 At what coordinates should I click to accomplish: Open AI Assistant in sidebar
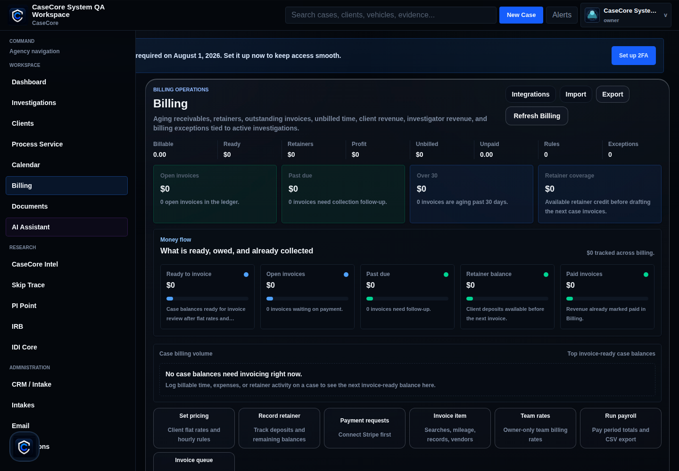[x=66, y=227]
